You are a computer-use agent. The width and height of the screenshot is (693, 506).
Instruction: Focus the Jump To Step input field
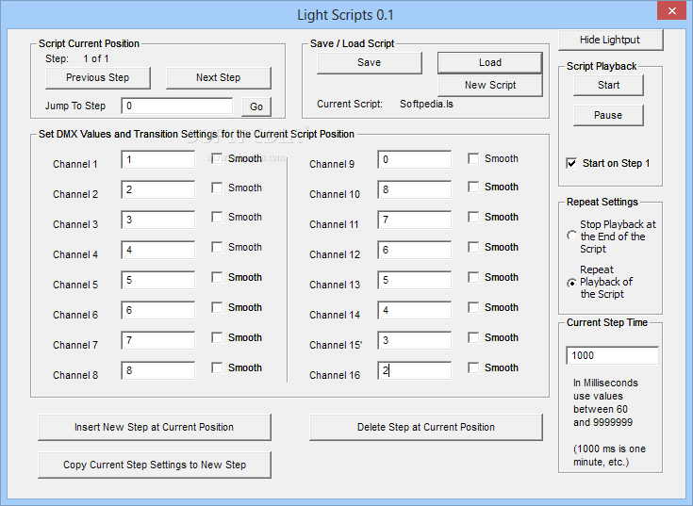177,106
